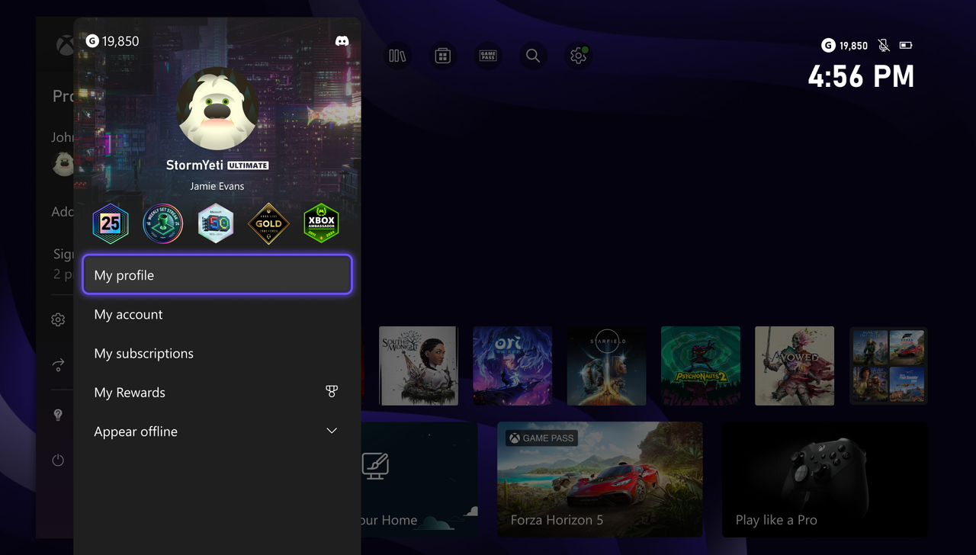The height and width of the screenshot is (555, 976).
Task: View the Gold badge
Action: click(268, 223)
